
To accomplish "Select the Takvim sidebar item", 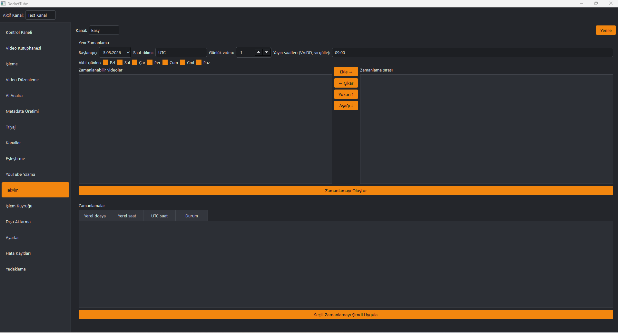I will (x=35, y=190).
